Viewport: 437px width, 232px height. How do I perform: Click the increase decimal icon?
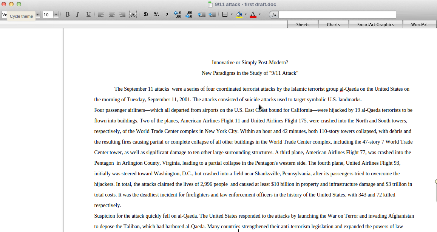pos(178,14)
